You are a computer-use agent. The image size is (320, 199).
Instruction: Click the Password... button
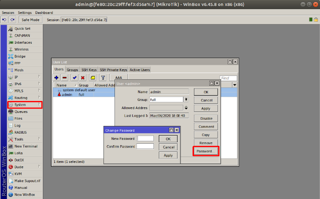[206, 151]
